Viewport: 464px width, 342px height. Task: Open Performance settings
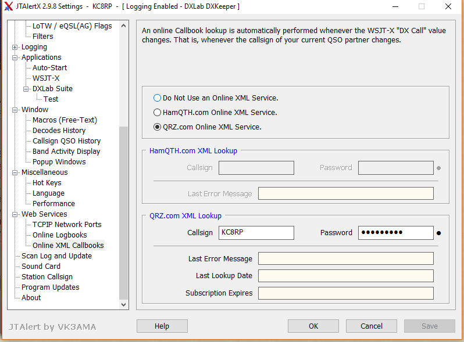pyautogui.click(x=53, y=204)
